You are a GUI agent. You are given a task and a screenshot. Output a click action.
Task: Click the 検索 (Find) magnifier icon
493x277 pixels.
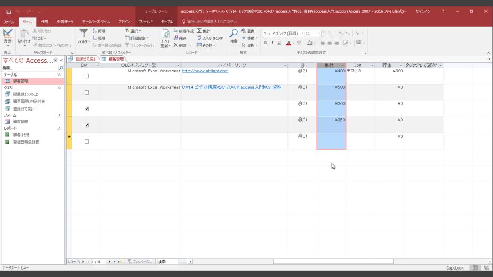234,33
